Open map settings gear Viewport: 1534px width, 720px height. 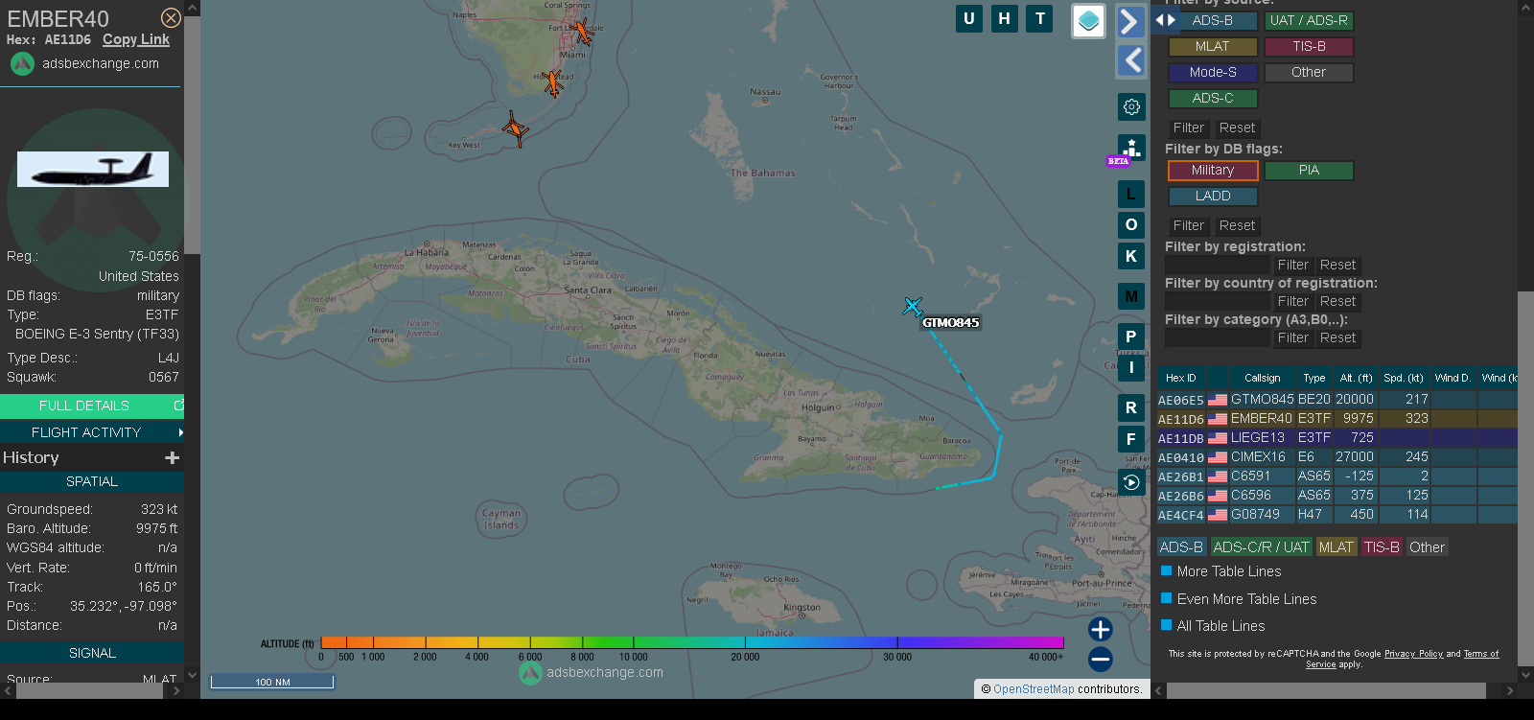coord(1131,106)
